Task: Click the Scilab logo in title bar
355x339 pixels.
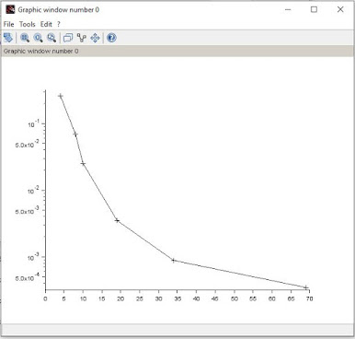Action: coord(10,9)
